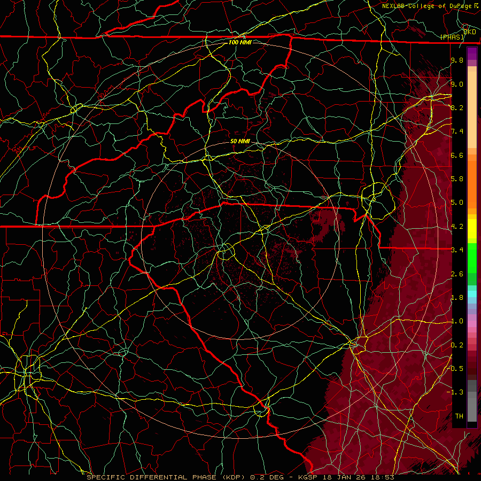
Task: Click the 3.4 value on the color scale
Action: (x=457, y=250)
